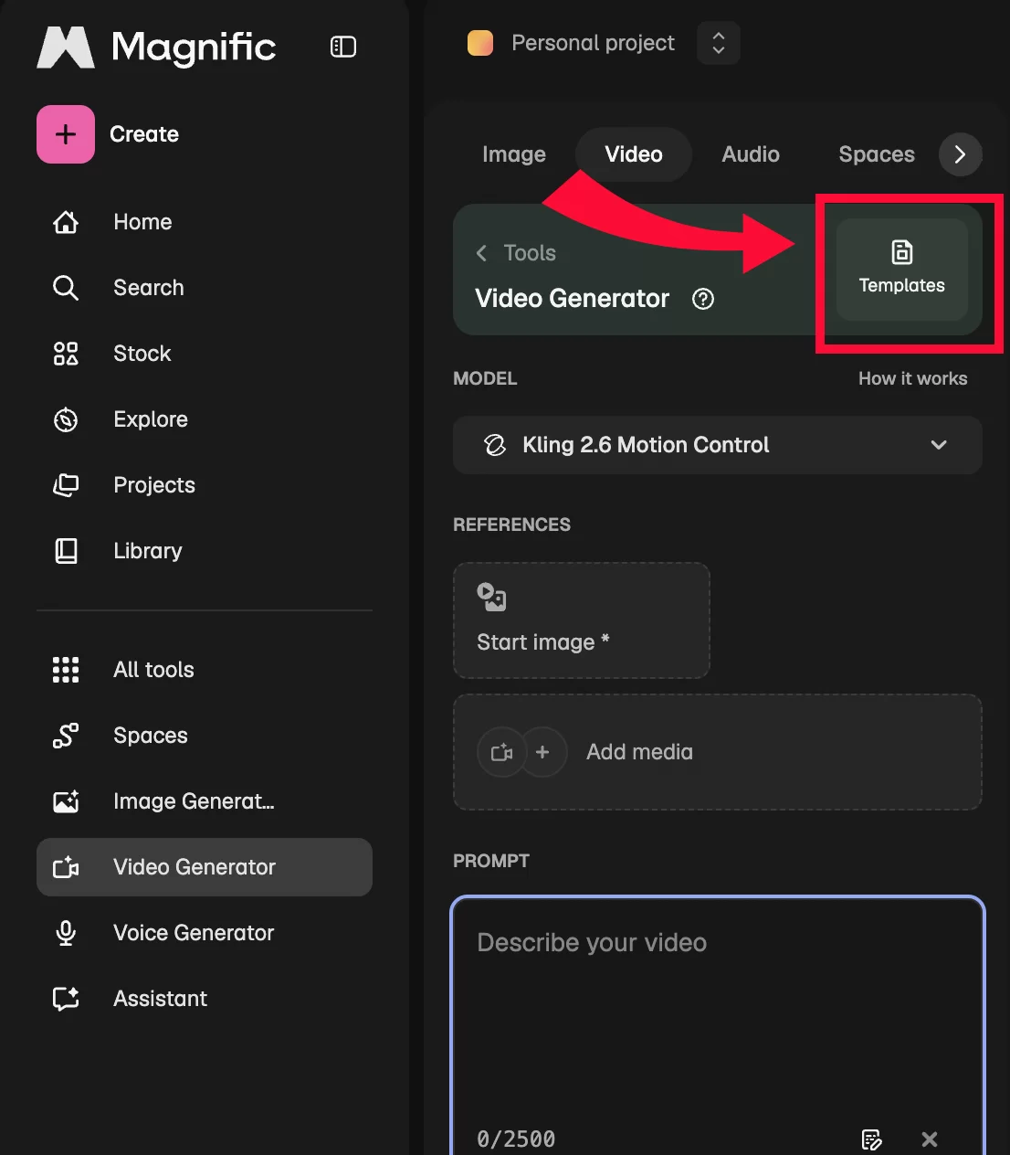Open the Kling 2.6 Motion Control dropdown
This screenshot has height=1155, width=1010.
click(718, 445)
